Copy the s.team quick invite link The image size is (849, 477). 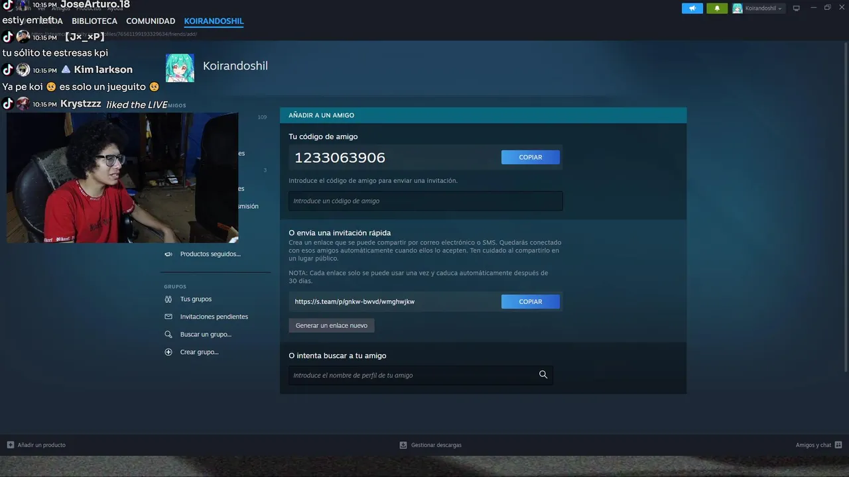tap(531, 301)
